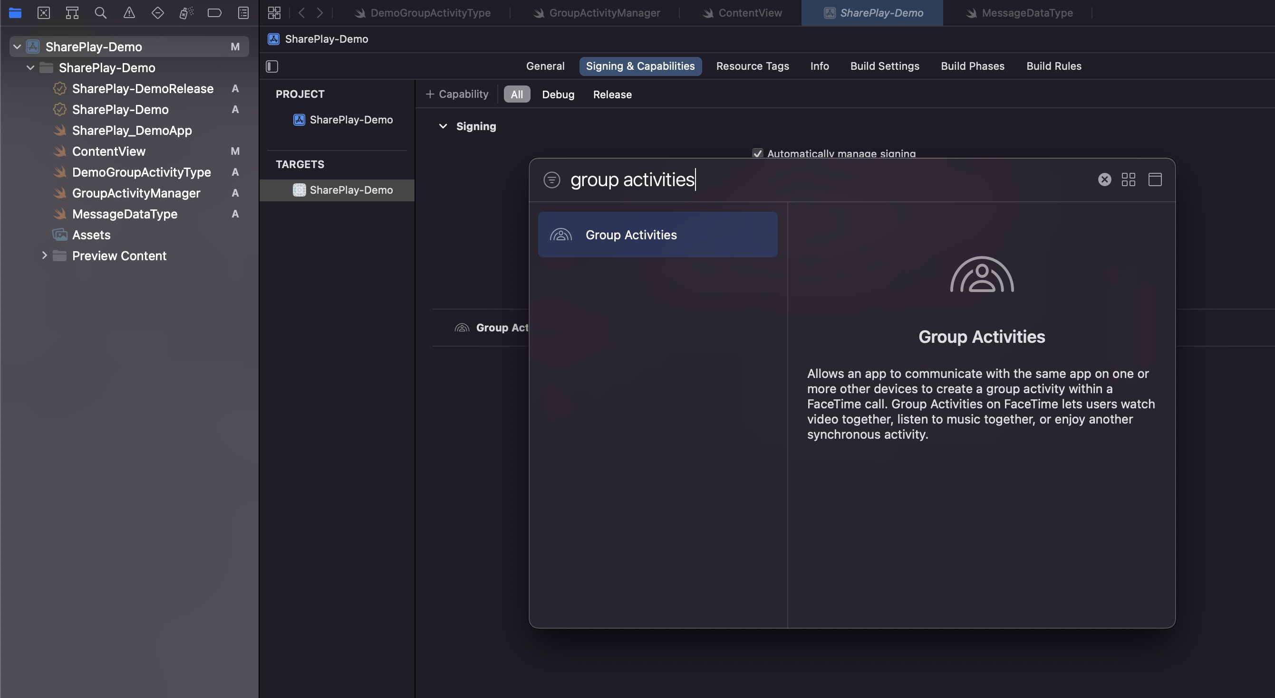Toggle Automatically manage signing checkbox
1275x698 pixels.
click(758, 153)
